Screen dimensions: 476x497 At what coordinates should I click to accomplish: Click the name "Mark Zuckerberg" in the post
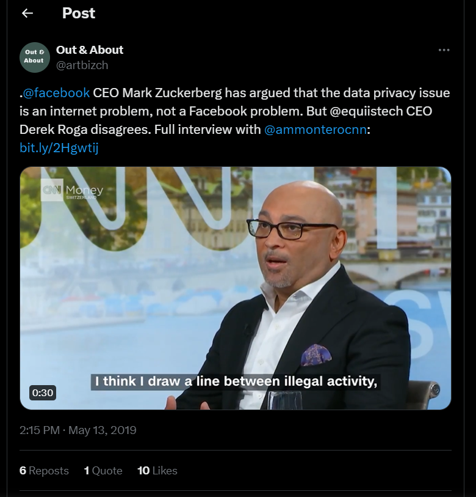point(172,93)
